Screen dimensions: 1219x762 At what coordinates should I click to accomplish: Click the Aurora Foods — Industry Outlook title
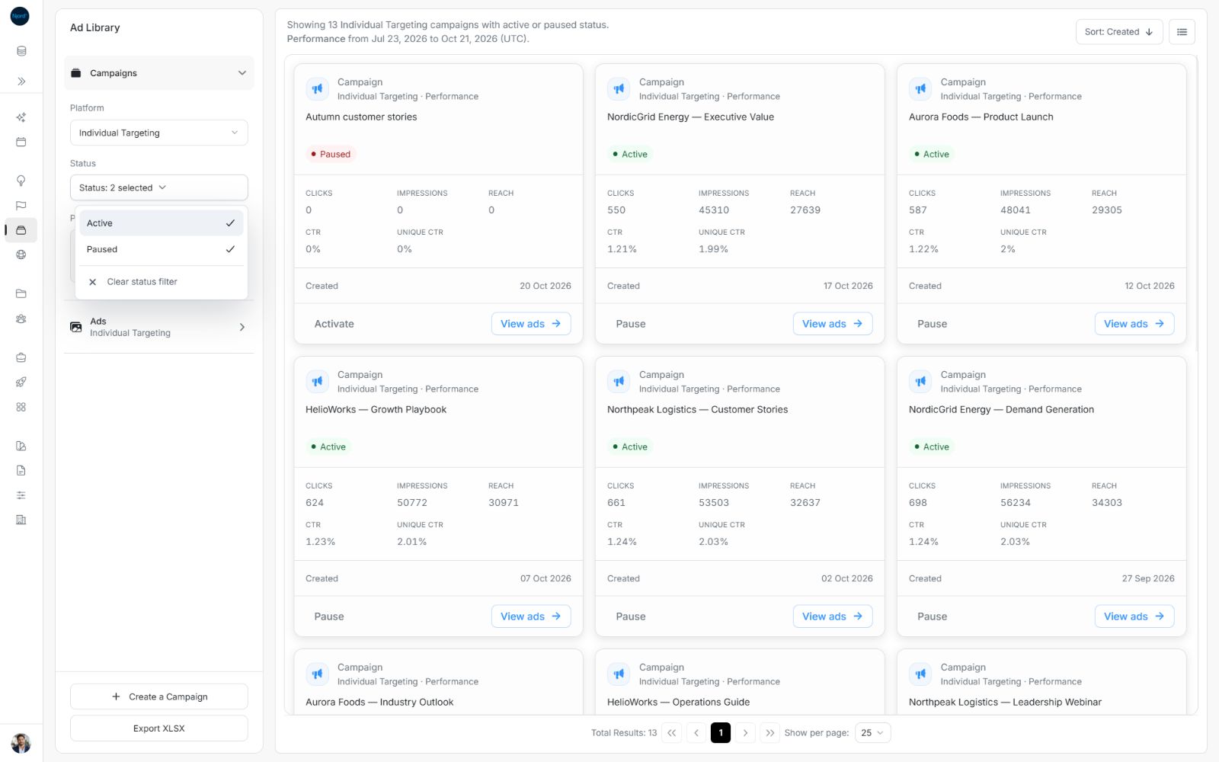[379, 702]
